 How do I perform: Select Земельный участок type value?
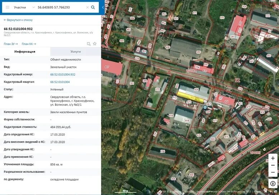[x=63, y=67]
